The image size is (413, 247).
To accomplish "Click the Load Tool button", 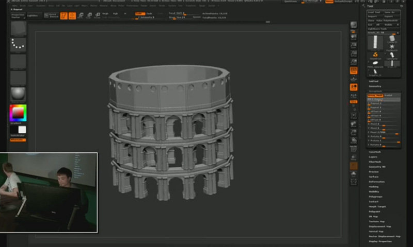I will coord(375,12).
